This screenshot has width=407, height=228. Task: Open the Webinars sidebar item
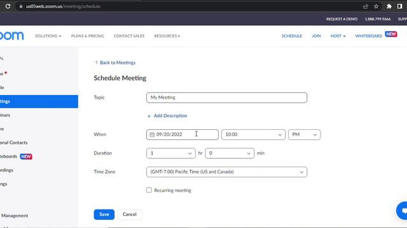5,115
